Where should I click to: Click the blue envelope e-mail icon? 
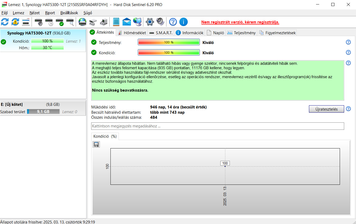127,22
